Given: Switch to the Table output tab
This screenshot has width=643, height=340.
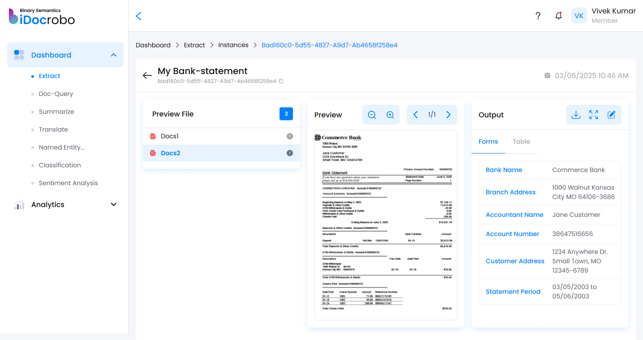Looking at the screenshot, I should pos(521,141).
